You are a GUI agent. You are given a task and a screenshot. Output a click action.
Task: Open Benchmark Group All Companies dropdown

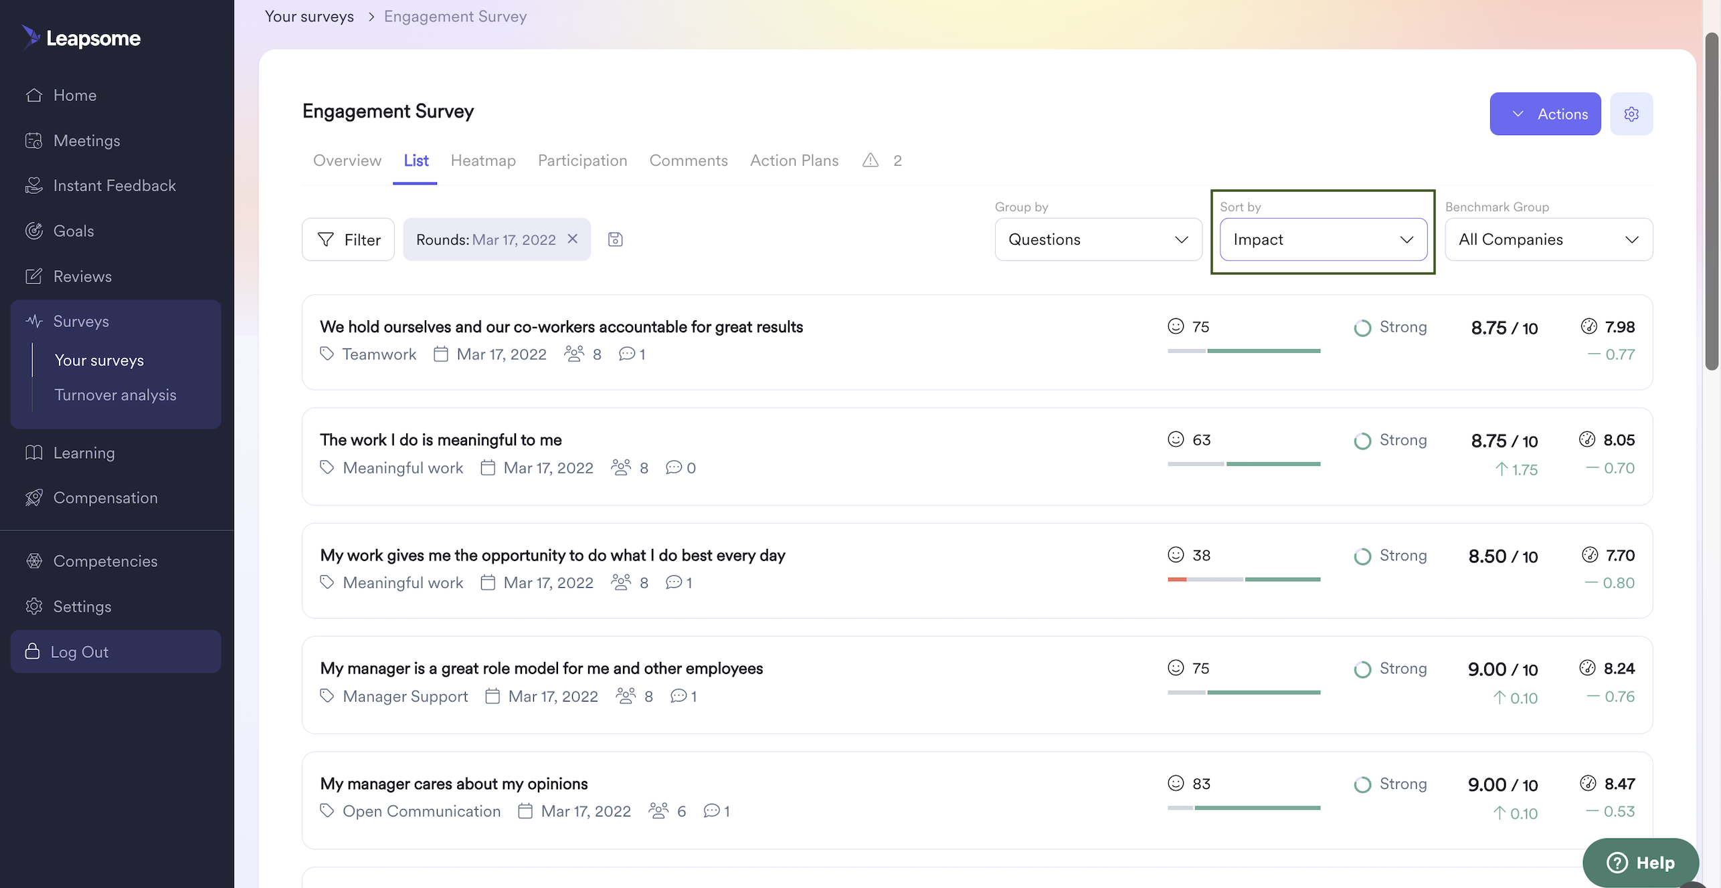[x=1548, y=239]
